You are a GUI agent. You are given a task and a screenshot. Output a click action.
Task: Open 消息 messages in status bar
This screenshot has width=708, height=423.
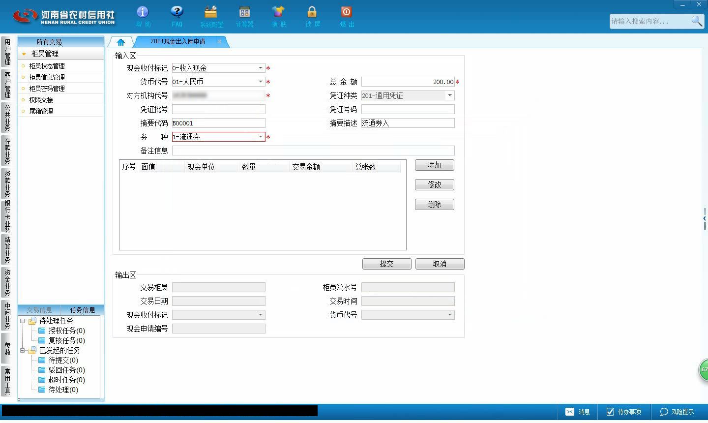[577, 412]
